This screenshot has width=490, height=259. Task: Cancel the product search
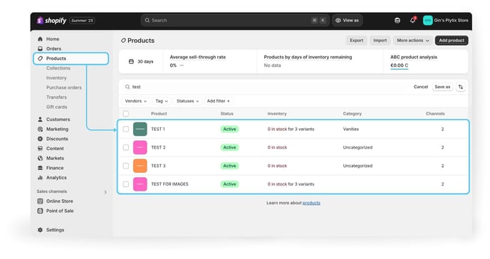[421, 87]
